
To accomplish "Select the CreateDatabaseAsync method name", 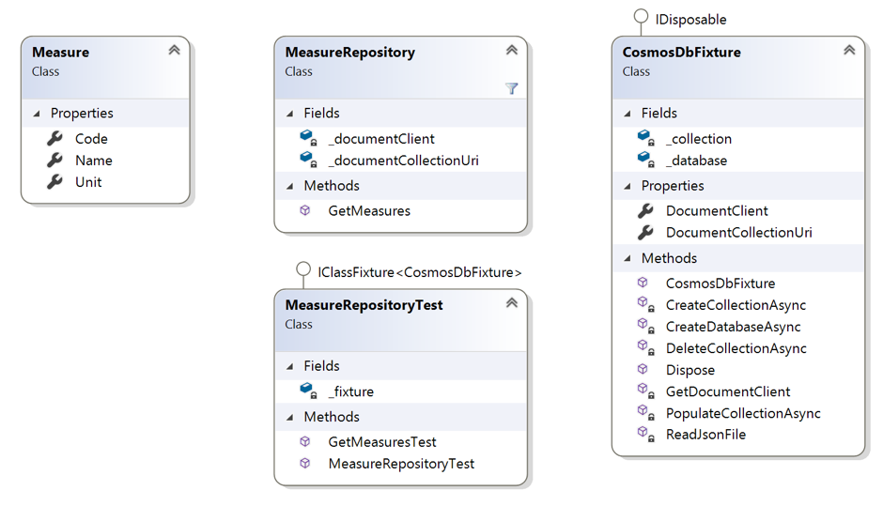I will pyautogui.click(x=734, y=327).
